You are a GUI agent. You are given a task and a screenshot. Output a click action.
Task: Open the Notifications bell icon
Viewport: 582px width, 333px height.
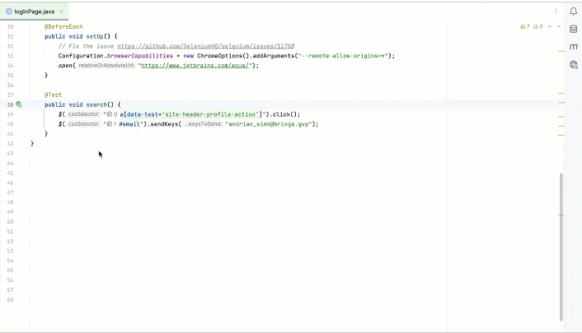point(574,12)
